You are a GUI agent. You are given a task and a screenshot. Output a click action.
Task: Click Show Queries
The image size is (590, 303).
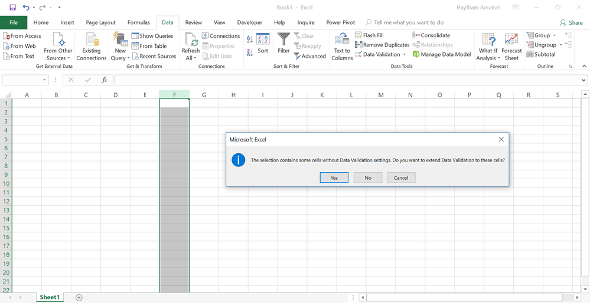152,36
